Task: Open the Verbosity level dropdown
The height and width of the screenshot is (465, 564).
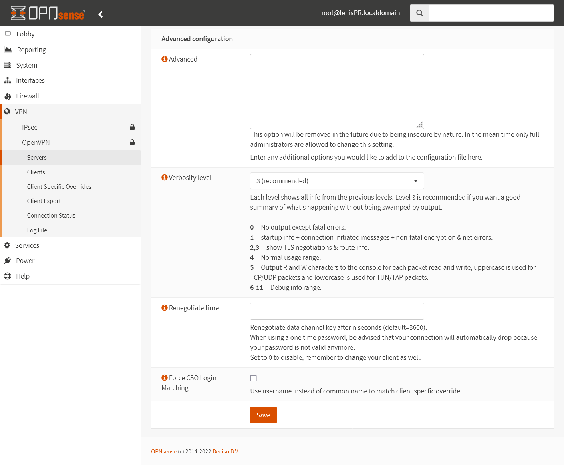Action: [x=337, y=181]
